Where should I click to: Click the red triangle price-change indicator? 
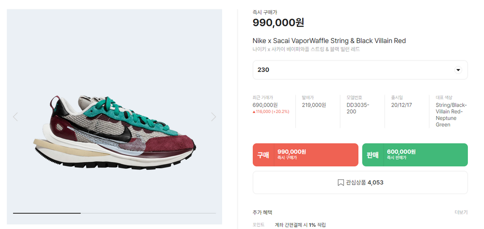click(x=254, y=112)
